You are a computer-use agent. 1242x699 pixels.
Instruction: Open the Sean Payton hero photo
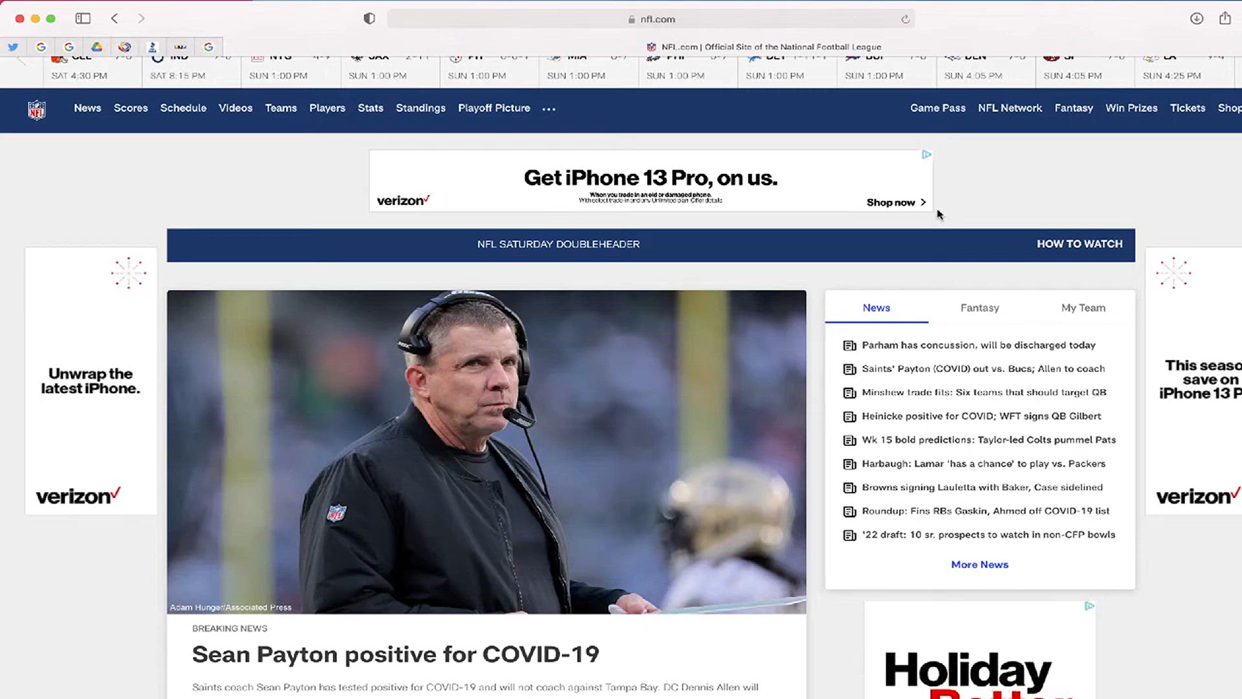click(x=486, y=452)
